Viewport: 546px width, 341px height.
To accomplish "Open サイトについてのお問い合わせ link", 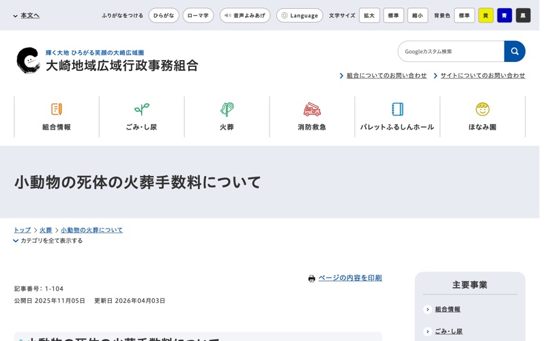I will point(483,76).
